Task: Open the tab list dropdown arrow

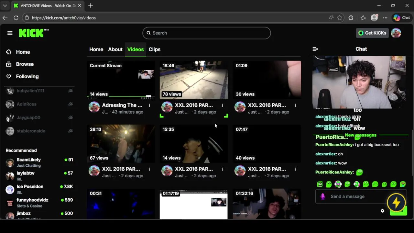Action: (x=5, y=6)
